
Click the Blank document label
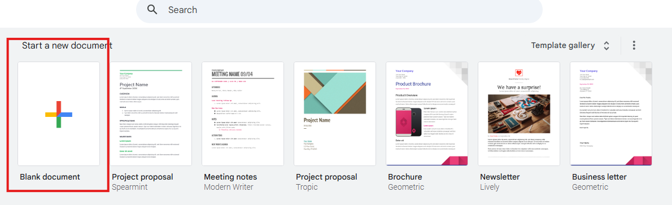tap(50, 177)
